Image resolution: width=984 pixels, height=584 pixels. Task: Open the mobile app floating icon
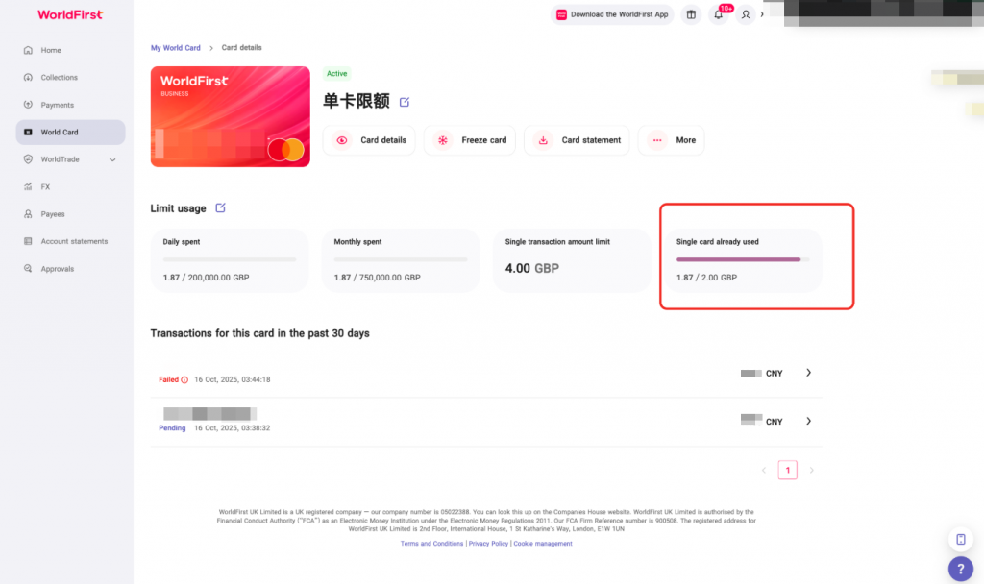coord(960,539)
